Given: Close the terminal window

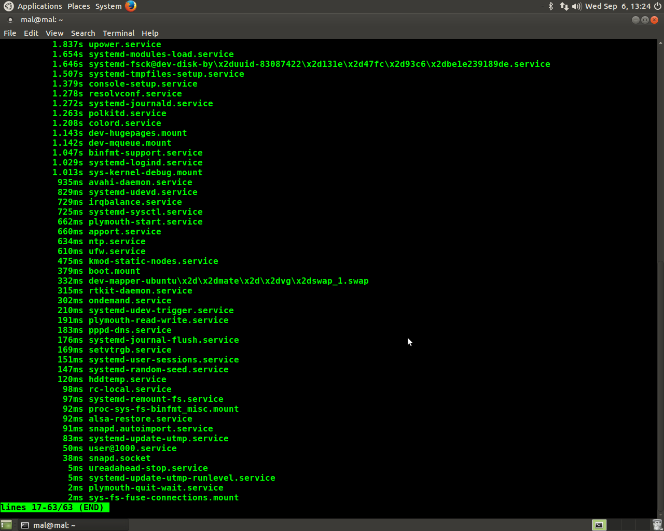Looking at the screenshot, I should coord(654,20).
